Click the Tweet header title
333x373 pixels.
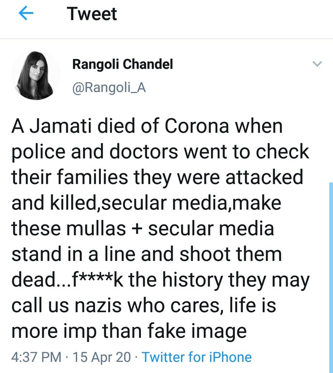92,14
